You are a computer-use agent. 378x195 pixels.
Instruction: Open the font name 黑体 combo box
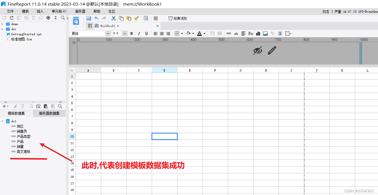90,34
